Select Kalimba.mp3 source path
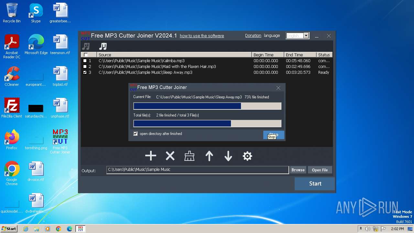Screen dimensions: 414x233 (x=142, y=61)
